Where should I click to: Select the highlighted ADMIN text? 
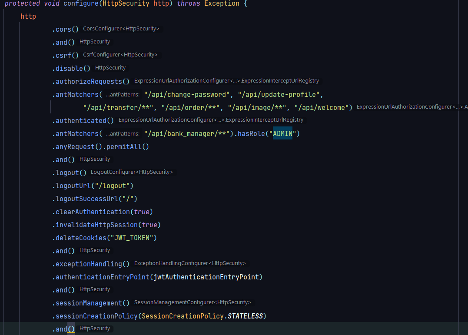pos(282,133)
